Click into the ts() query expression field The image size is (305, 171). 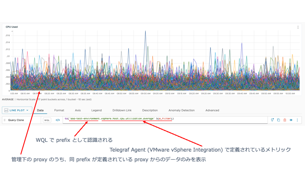coord(165,120)
